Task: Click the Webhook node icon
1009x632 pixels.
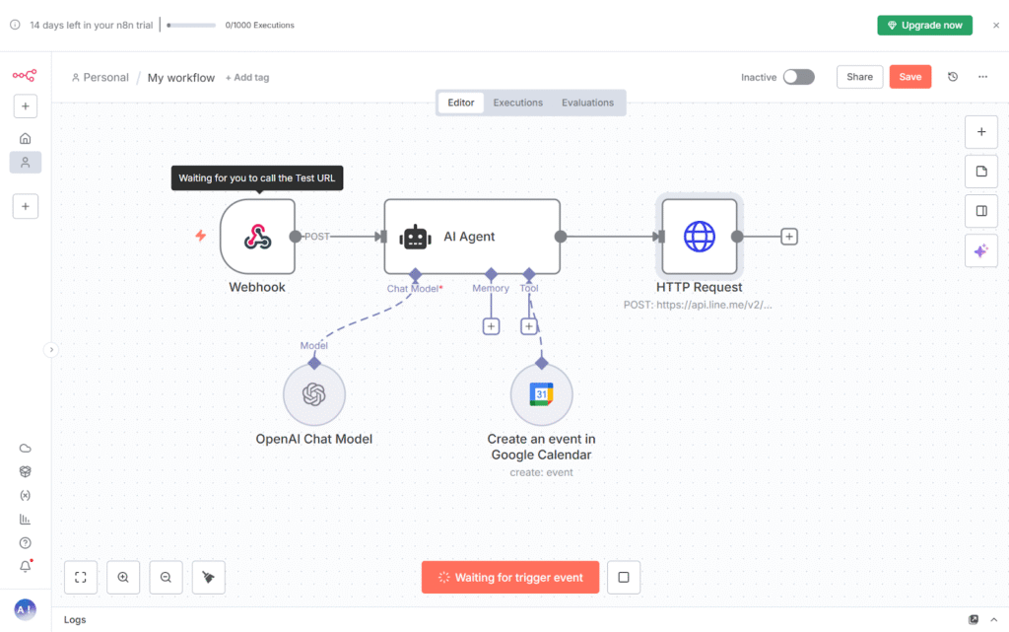Action: [257, 237]
